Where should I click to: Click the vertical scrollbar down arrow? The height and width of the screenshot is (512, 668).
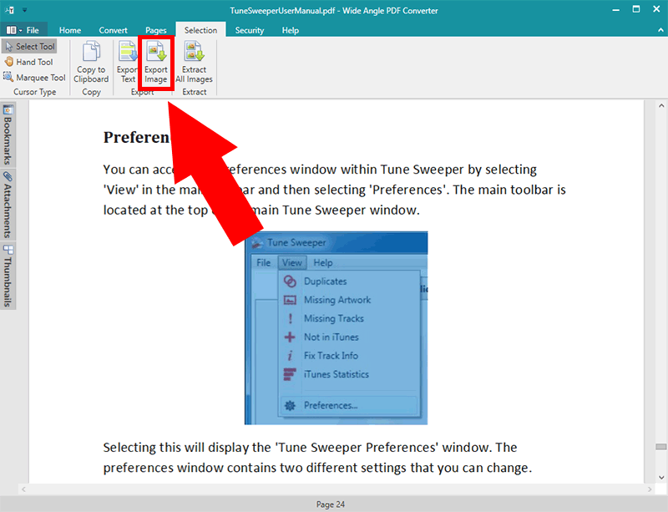click(x=661, y=478)
